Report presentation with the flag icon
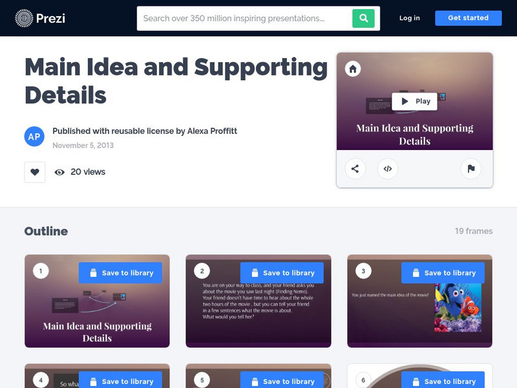Viewport: 517px width, 388px height. click(x=471, y=169)
